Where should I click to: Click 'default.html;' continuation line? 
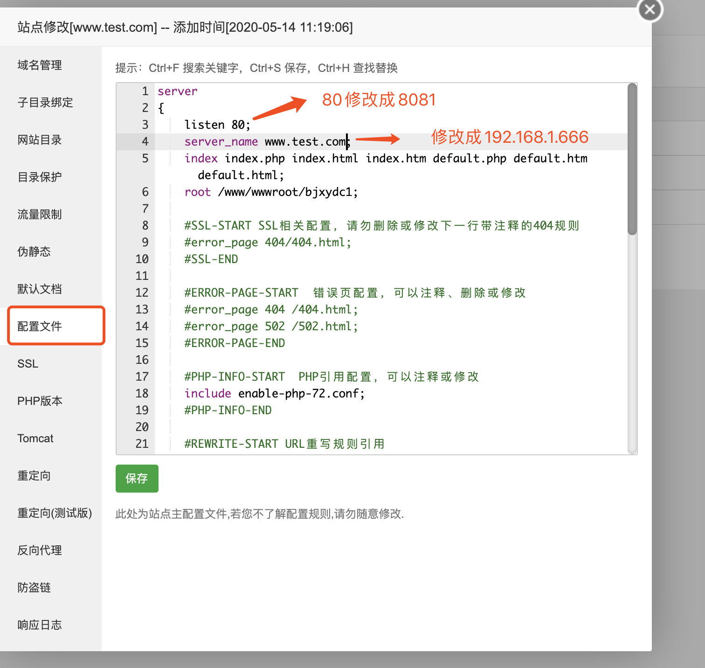pos(241,175)
